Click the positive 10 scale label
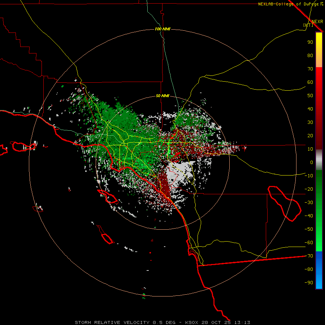This screenshot has height=325, width=325. (x=310, y=149)
